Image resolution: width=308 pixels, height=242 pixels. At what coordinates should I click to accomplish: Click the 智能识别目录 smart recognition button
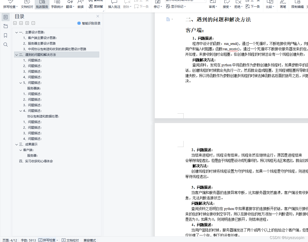[x=88, y=23]
